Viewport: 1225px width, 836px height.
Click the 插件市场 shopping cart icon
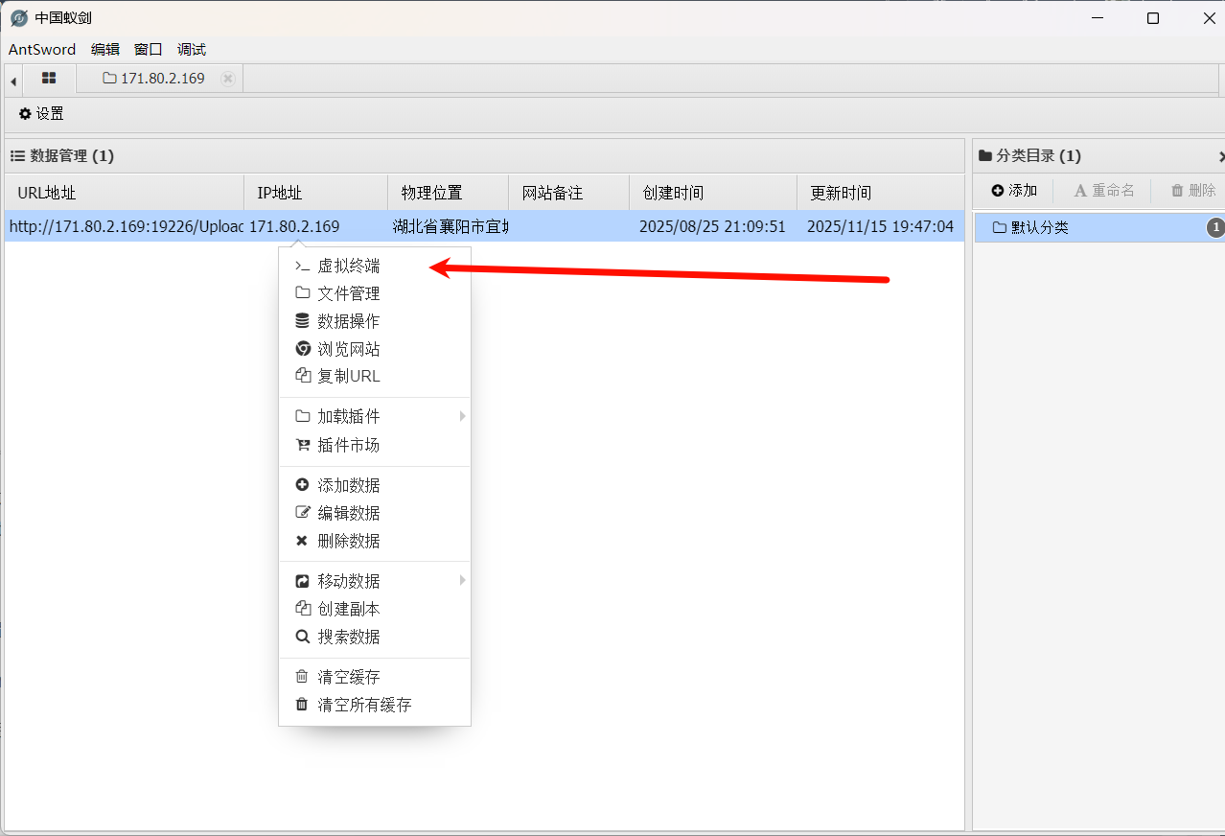click(x=302, y=445)
